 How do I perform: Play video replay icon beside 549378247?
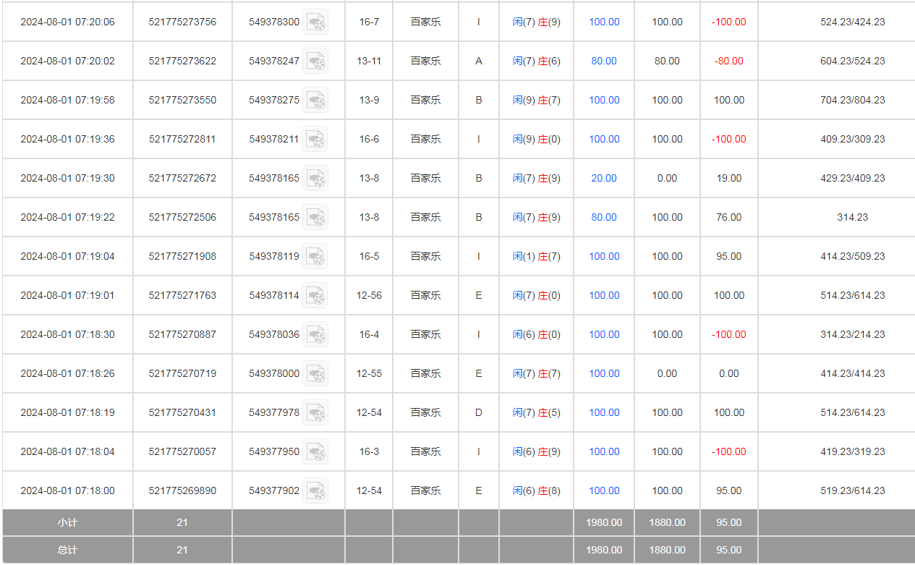pos(315,61)
